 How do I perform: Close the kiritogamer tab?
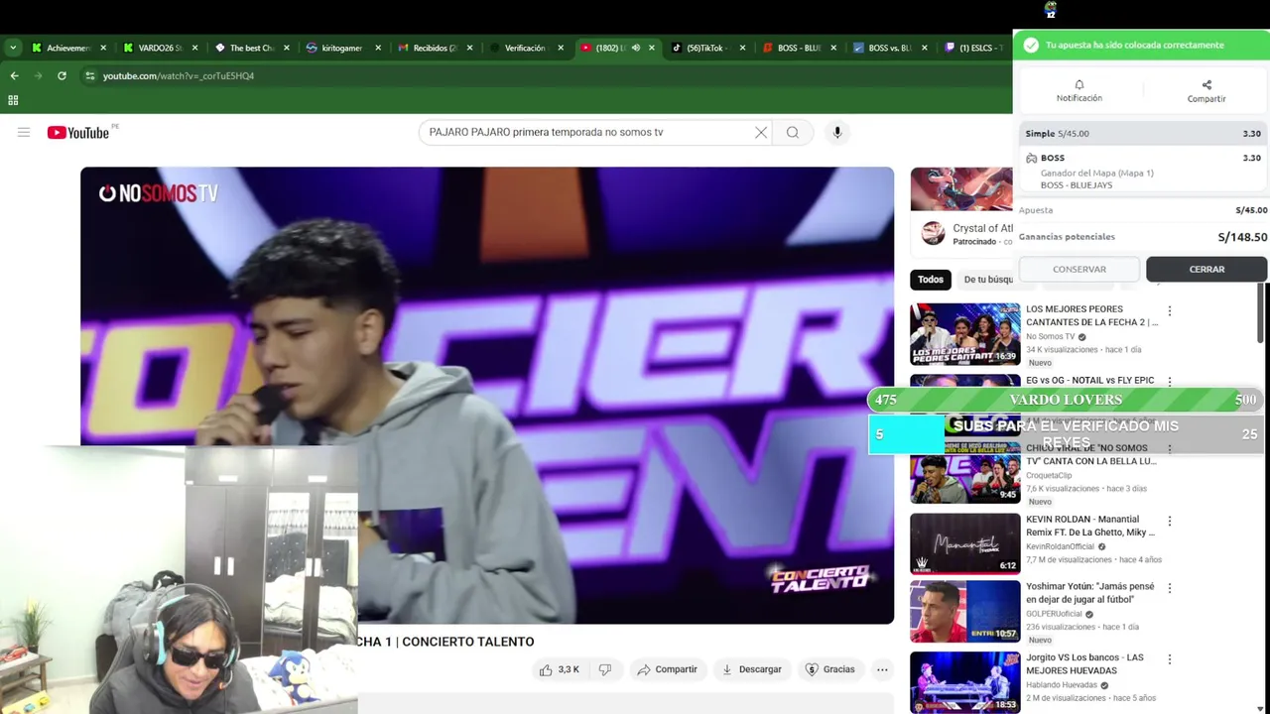coord(378,48)
